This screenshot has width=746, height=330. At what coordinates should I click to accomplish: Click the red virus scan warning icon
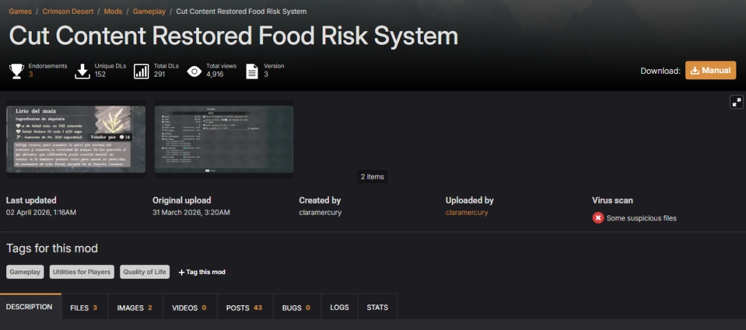598,218
